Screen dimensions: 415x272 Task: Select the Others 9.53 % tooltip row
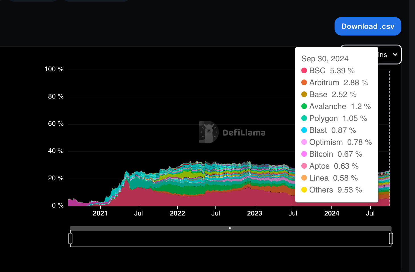point(332,190)
